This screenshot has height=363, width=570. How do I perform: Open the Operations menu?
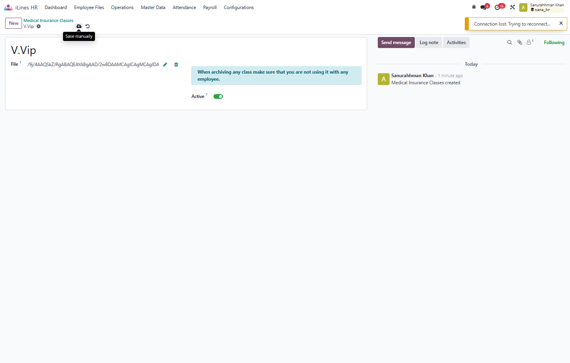tap(122, 7)
